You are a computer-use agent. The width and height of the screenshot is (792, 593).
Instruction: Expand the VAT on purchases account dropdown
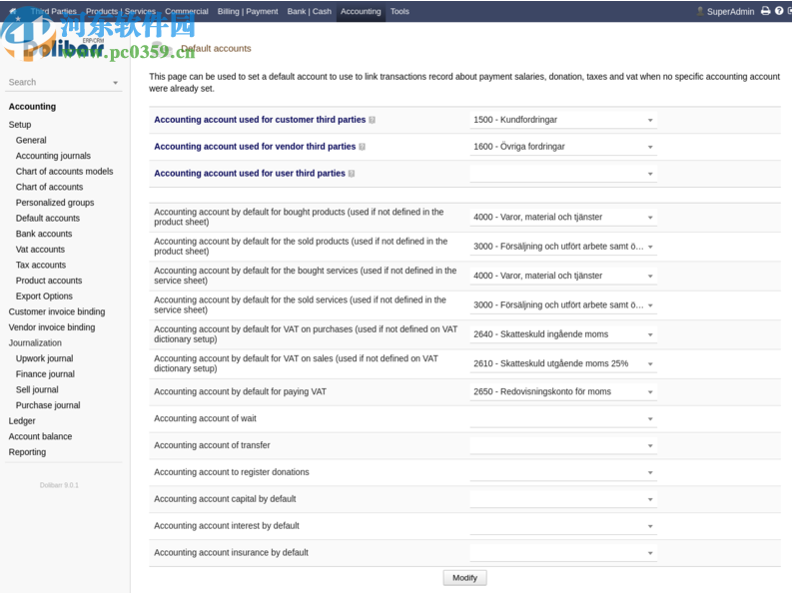coord(563,334)
